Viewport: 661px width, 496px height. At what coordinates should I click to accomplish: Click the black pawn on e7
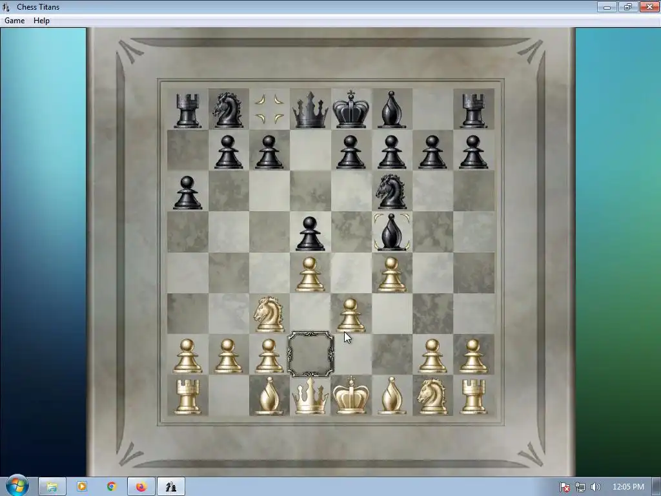(x=351, y=152)
